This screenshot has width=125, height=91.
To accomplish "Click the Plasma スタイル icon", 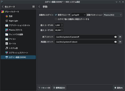I will click(7, 30).
